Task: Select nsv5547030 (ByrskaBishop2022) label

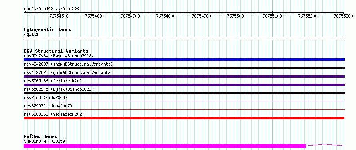Action: pos(59,56)
